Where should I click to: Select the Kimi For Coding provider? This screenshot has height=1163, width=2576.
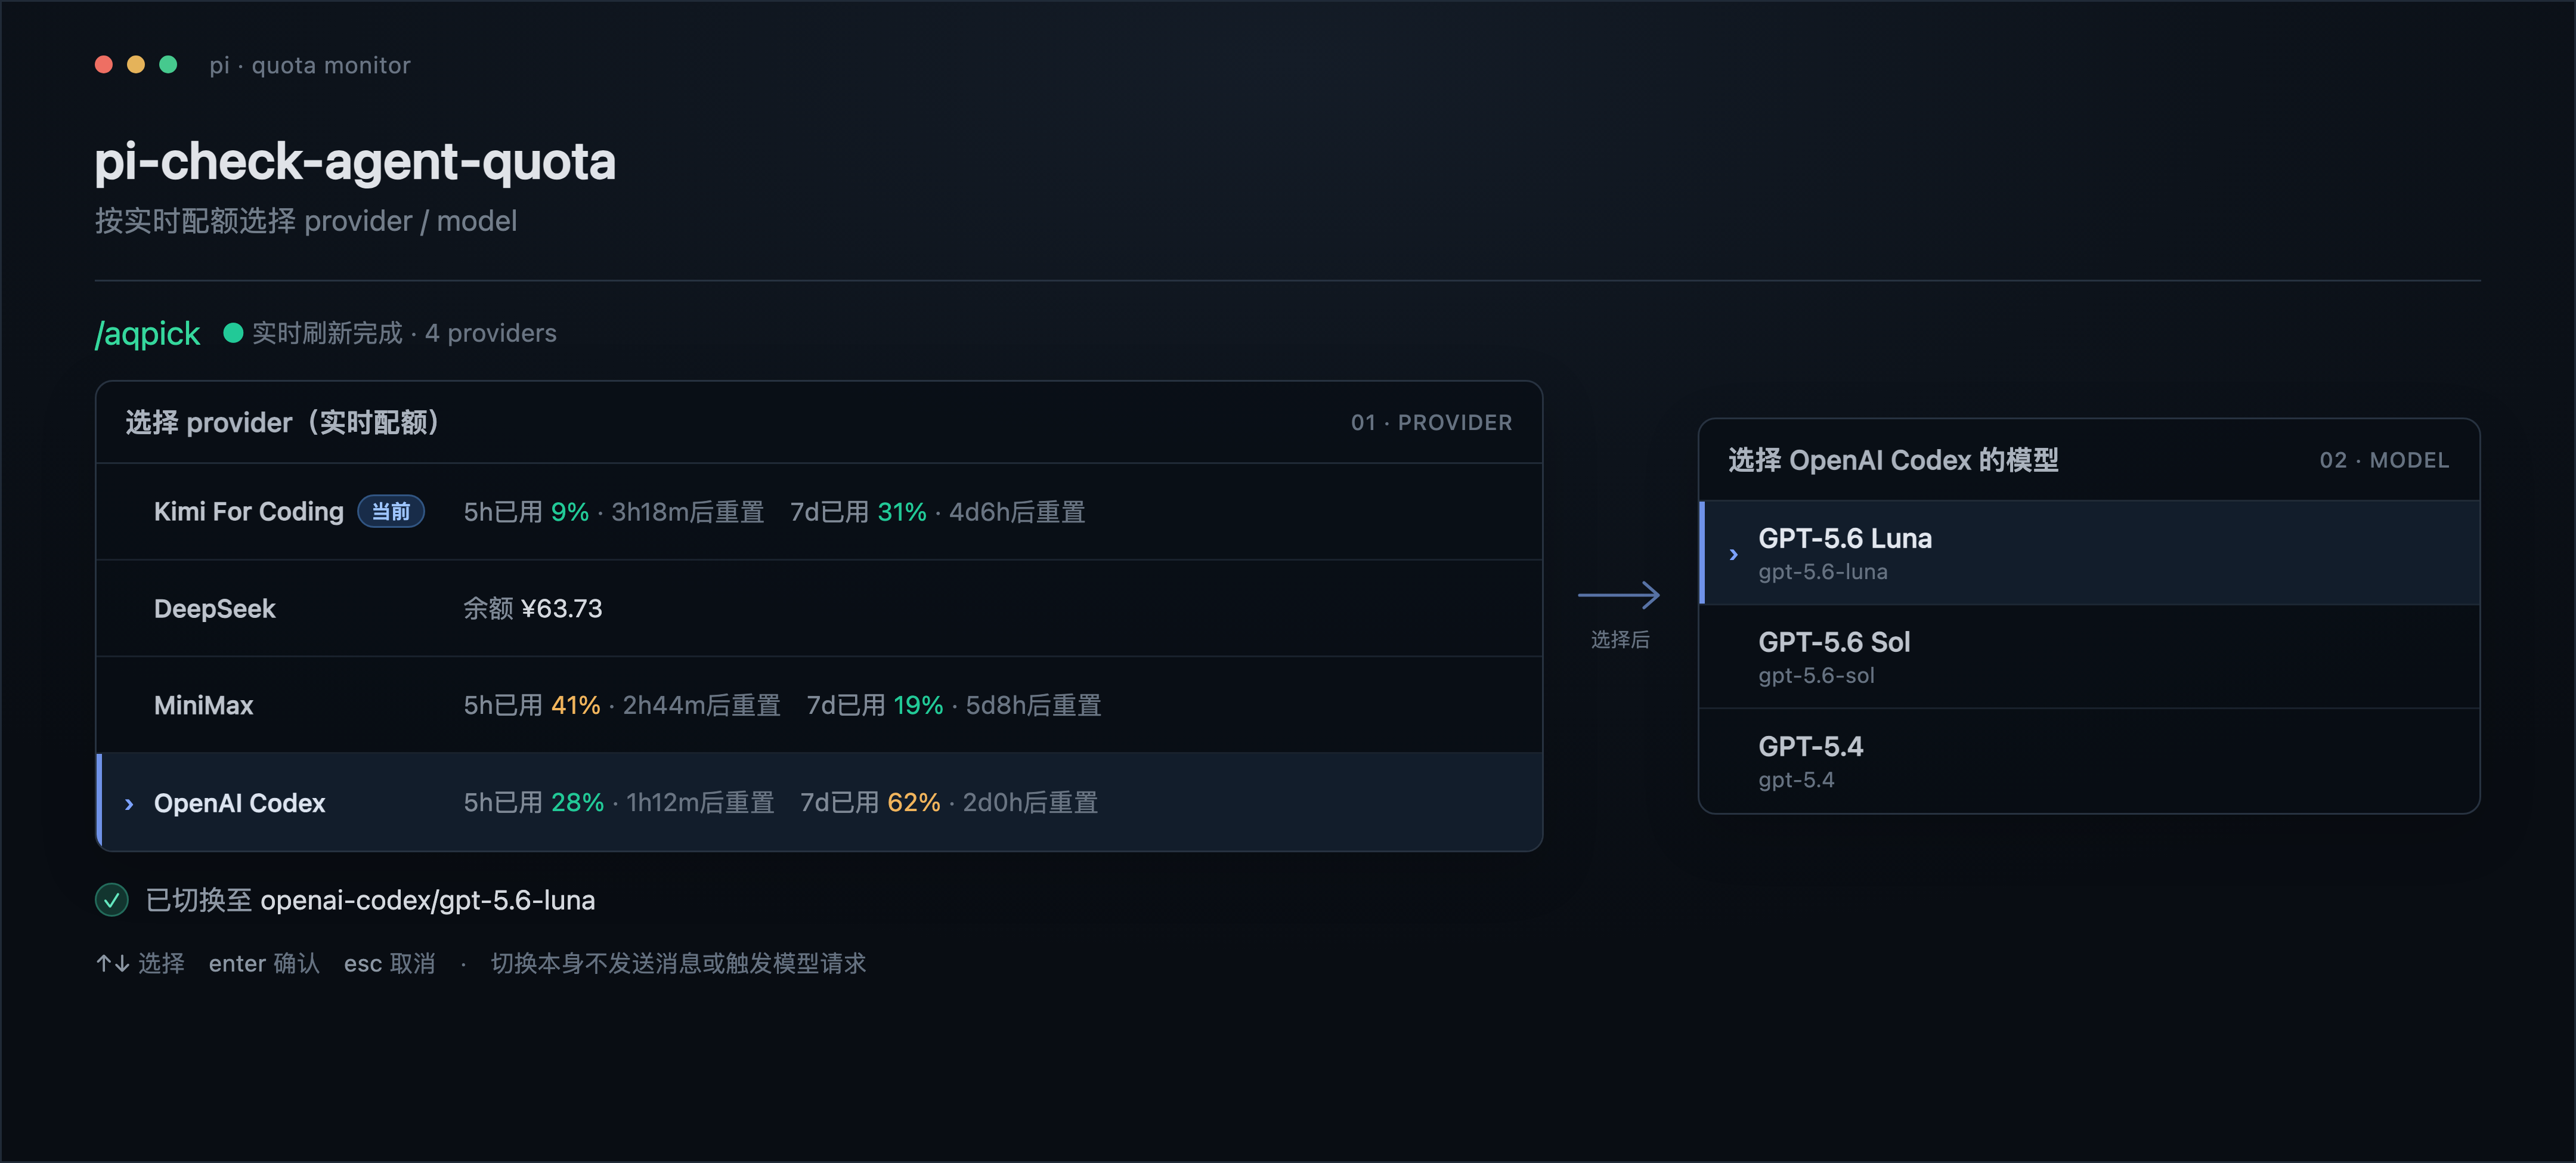click(x=819, y=512)
